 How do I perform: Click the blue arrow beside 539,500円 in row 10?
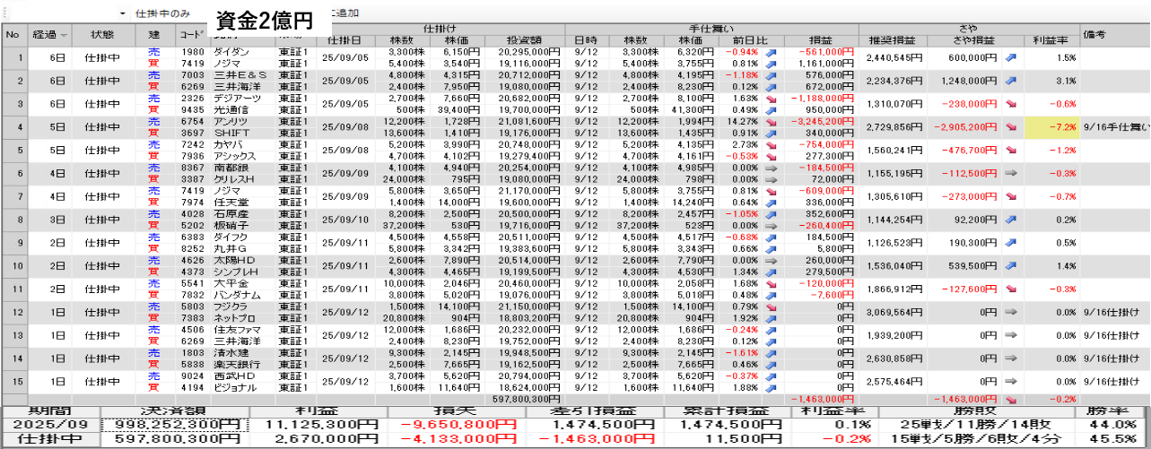tap(1012, 266)
